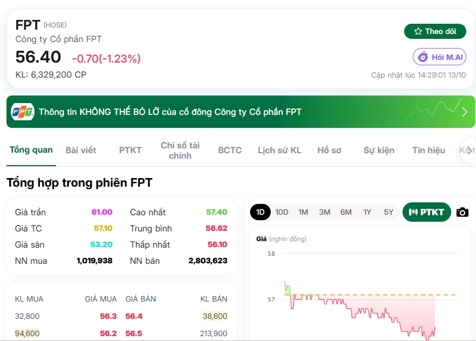Choose the 1Y chart range
This screenshot has height=341, width=476.
[367, 212]
